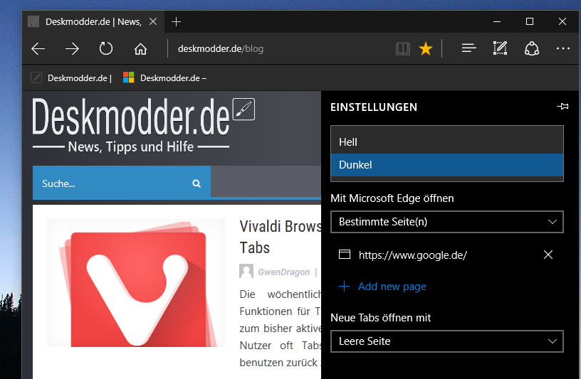
Task: Click the Neue Tabs öffnen mit label
Action: tap(380, 318)
